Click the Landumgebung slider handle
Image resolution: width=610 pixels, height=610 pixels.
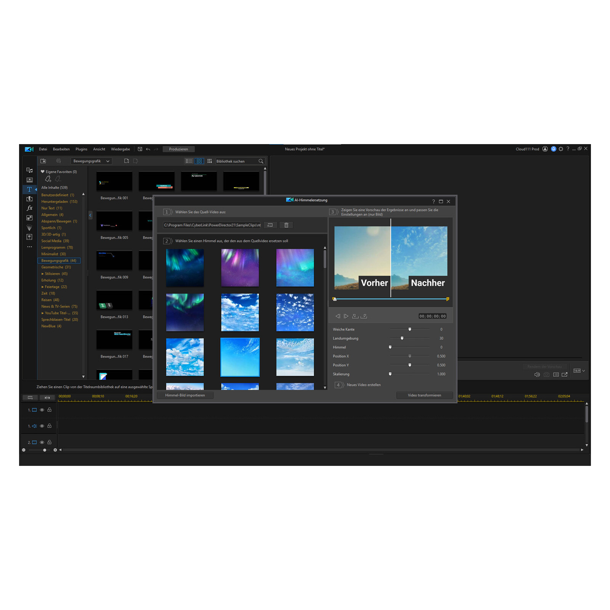(x=402, y=338)
